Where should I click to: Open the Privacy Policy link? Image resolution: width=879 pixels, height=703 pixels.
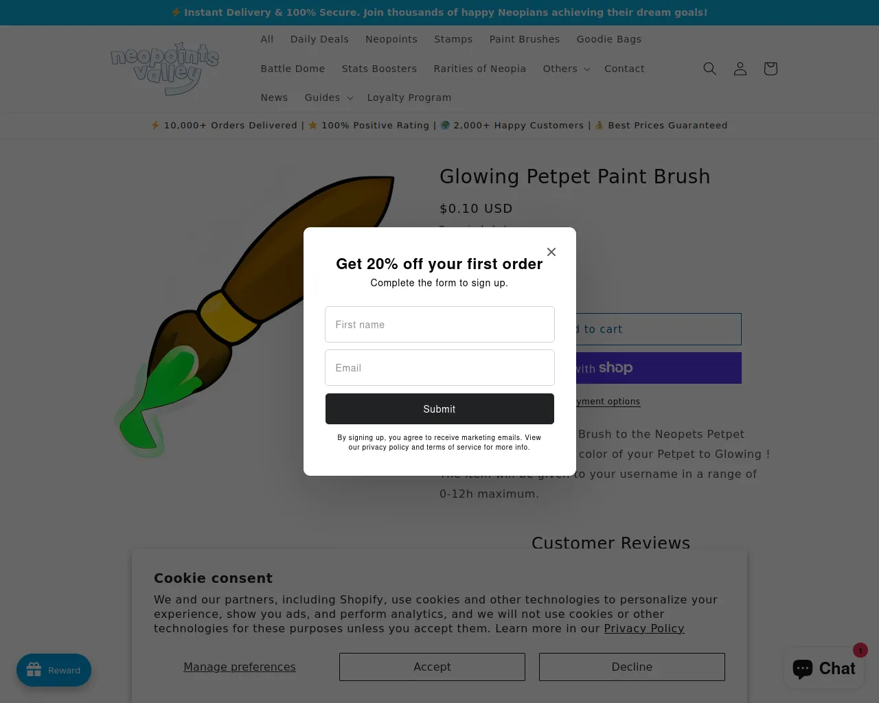(x=644, y=628)
